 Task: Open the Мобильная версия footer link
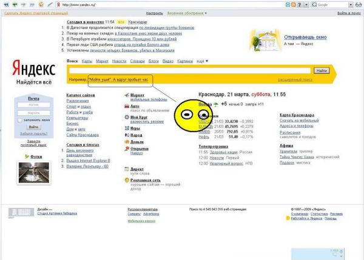pos(141,221)
